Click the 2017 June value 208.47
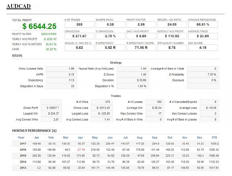 [110, 144]
